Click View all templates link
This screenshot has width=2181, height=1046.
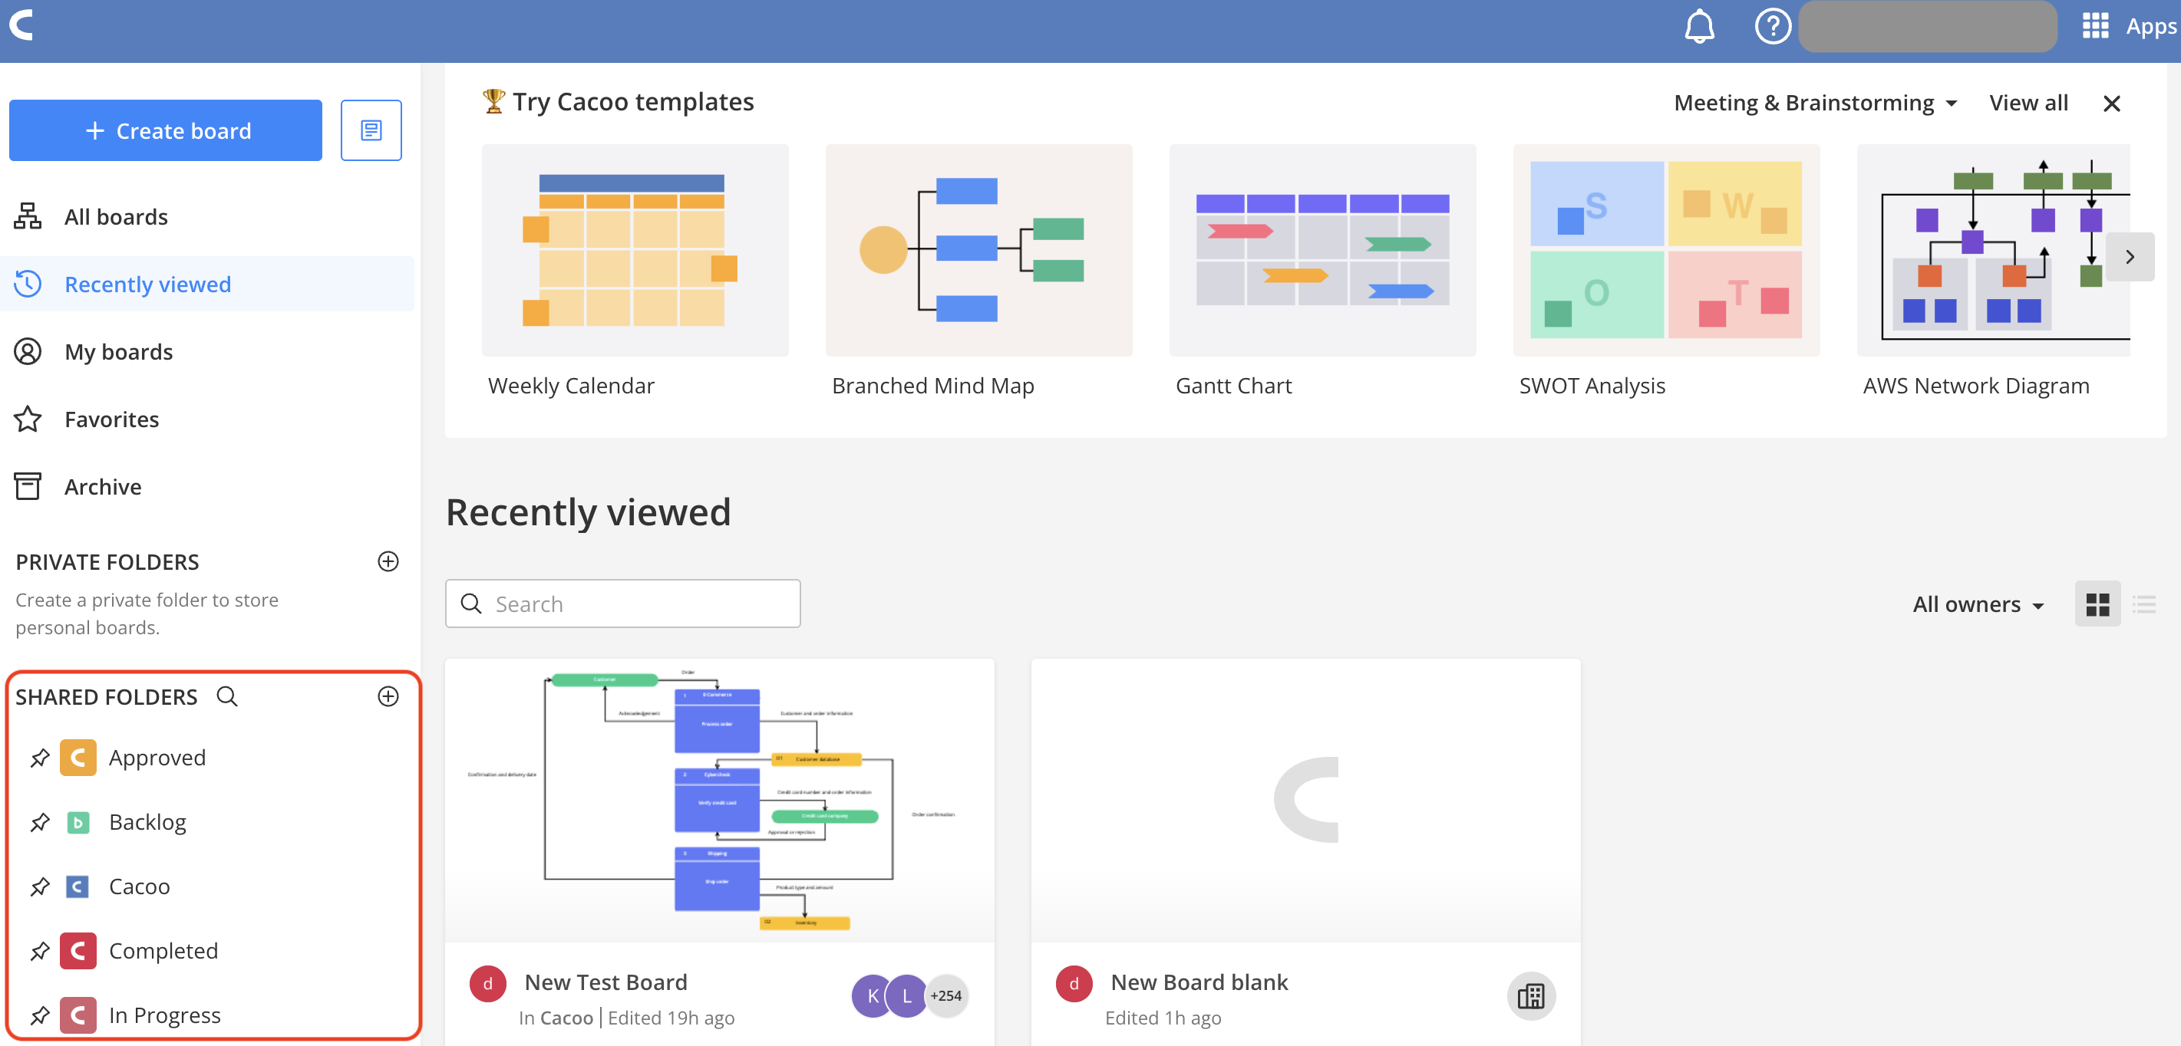coord(2028,104)
